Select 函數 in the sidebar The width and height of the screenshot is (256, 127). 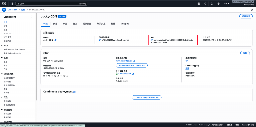coord(5,30)
